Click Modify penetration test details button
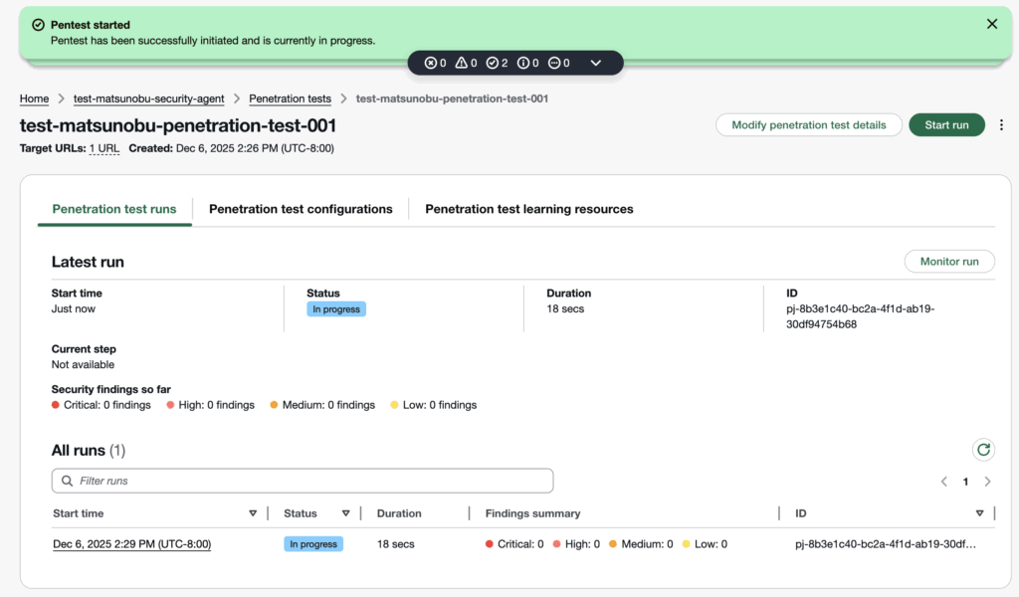The width and height of the screenshot is (1019, 597). [808, 124]
